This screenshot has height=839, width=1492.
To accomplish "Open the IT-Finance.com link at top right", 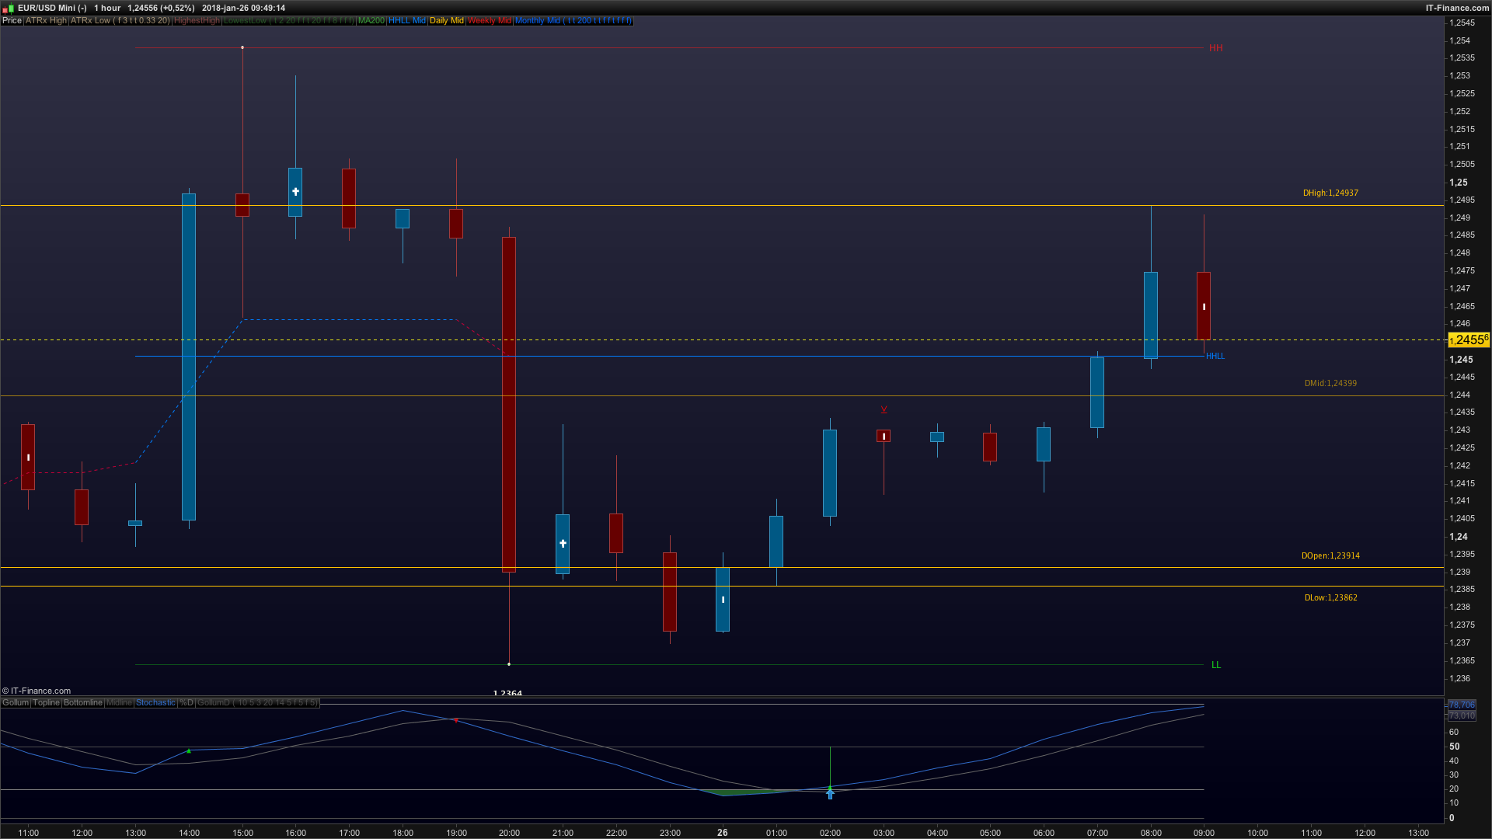I will [x=1456, y=8].
